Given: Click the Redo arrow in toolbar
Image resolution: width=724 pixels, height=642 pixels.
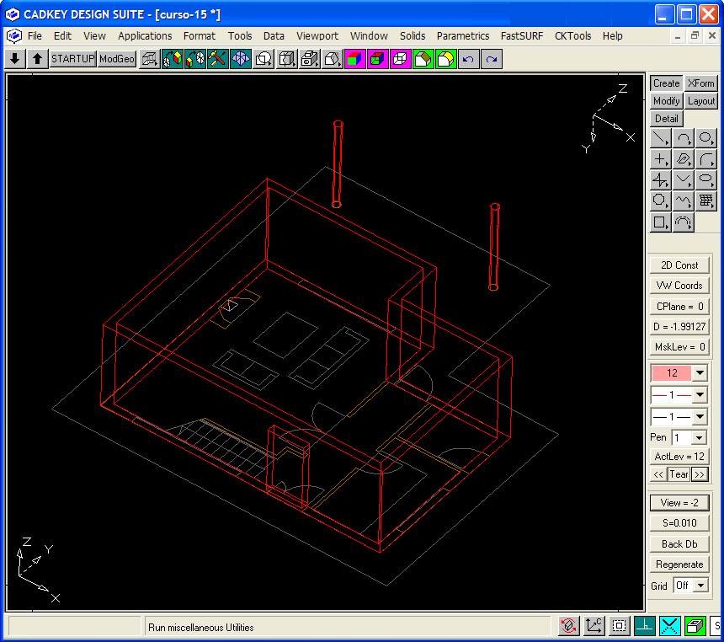Looking at the screenshot, I should point(492,59).
